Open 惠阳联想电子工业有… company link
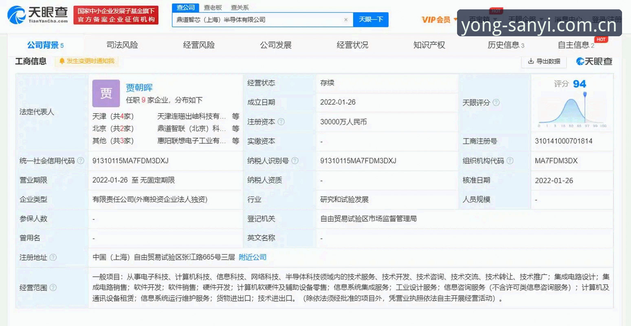Screen dimensions: 631x326 click(x=191, y=141)
